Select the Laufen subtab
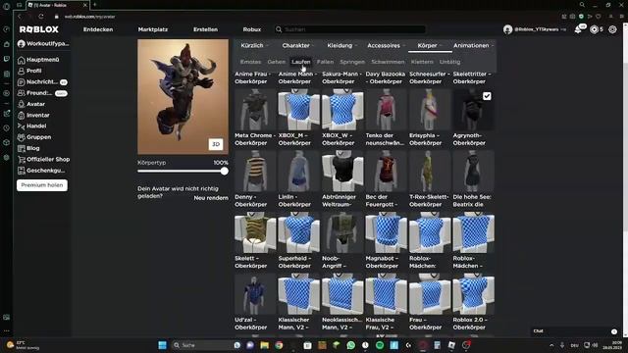Viewport: 628px width, 353px height. click(301, 62)
